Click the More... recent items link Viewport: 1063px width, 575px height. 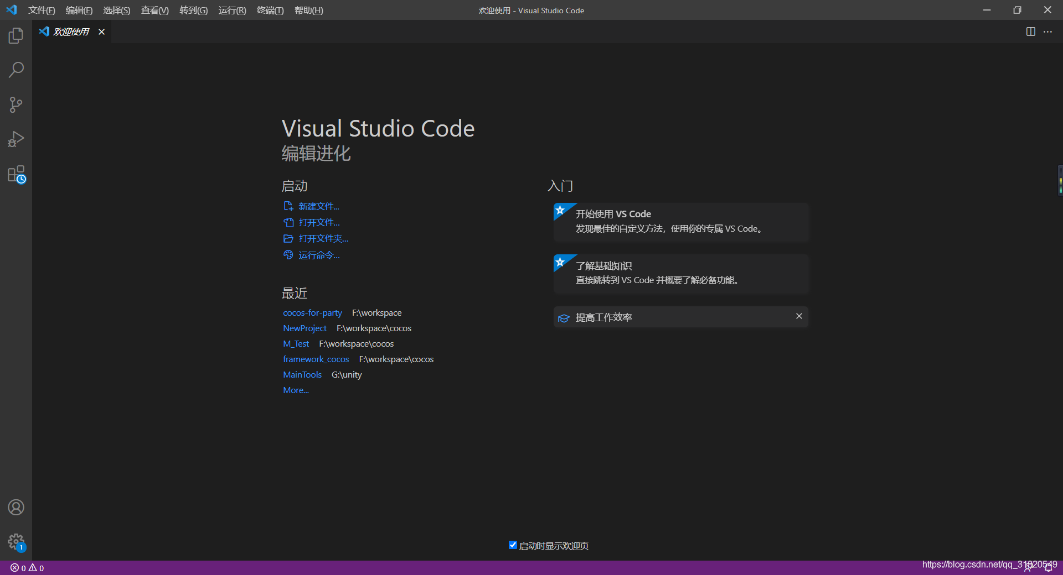pos(296,390)
